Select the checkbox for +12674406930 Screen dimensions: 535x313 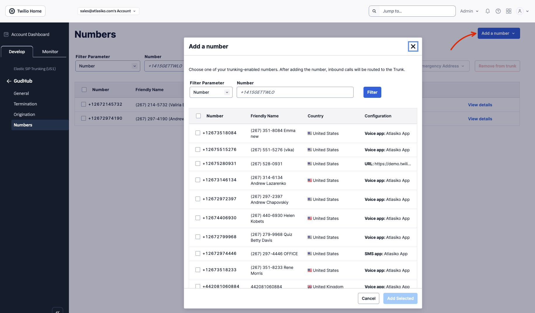[x=198, y=218]
